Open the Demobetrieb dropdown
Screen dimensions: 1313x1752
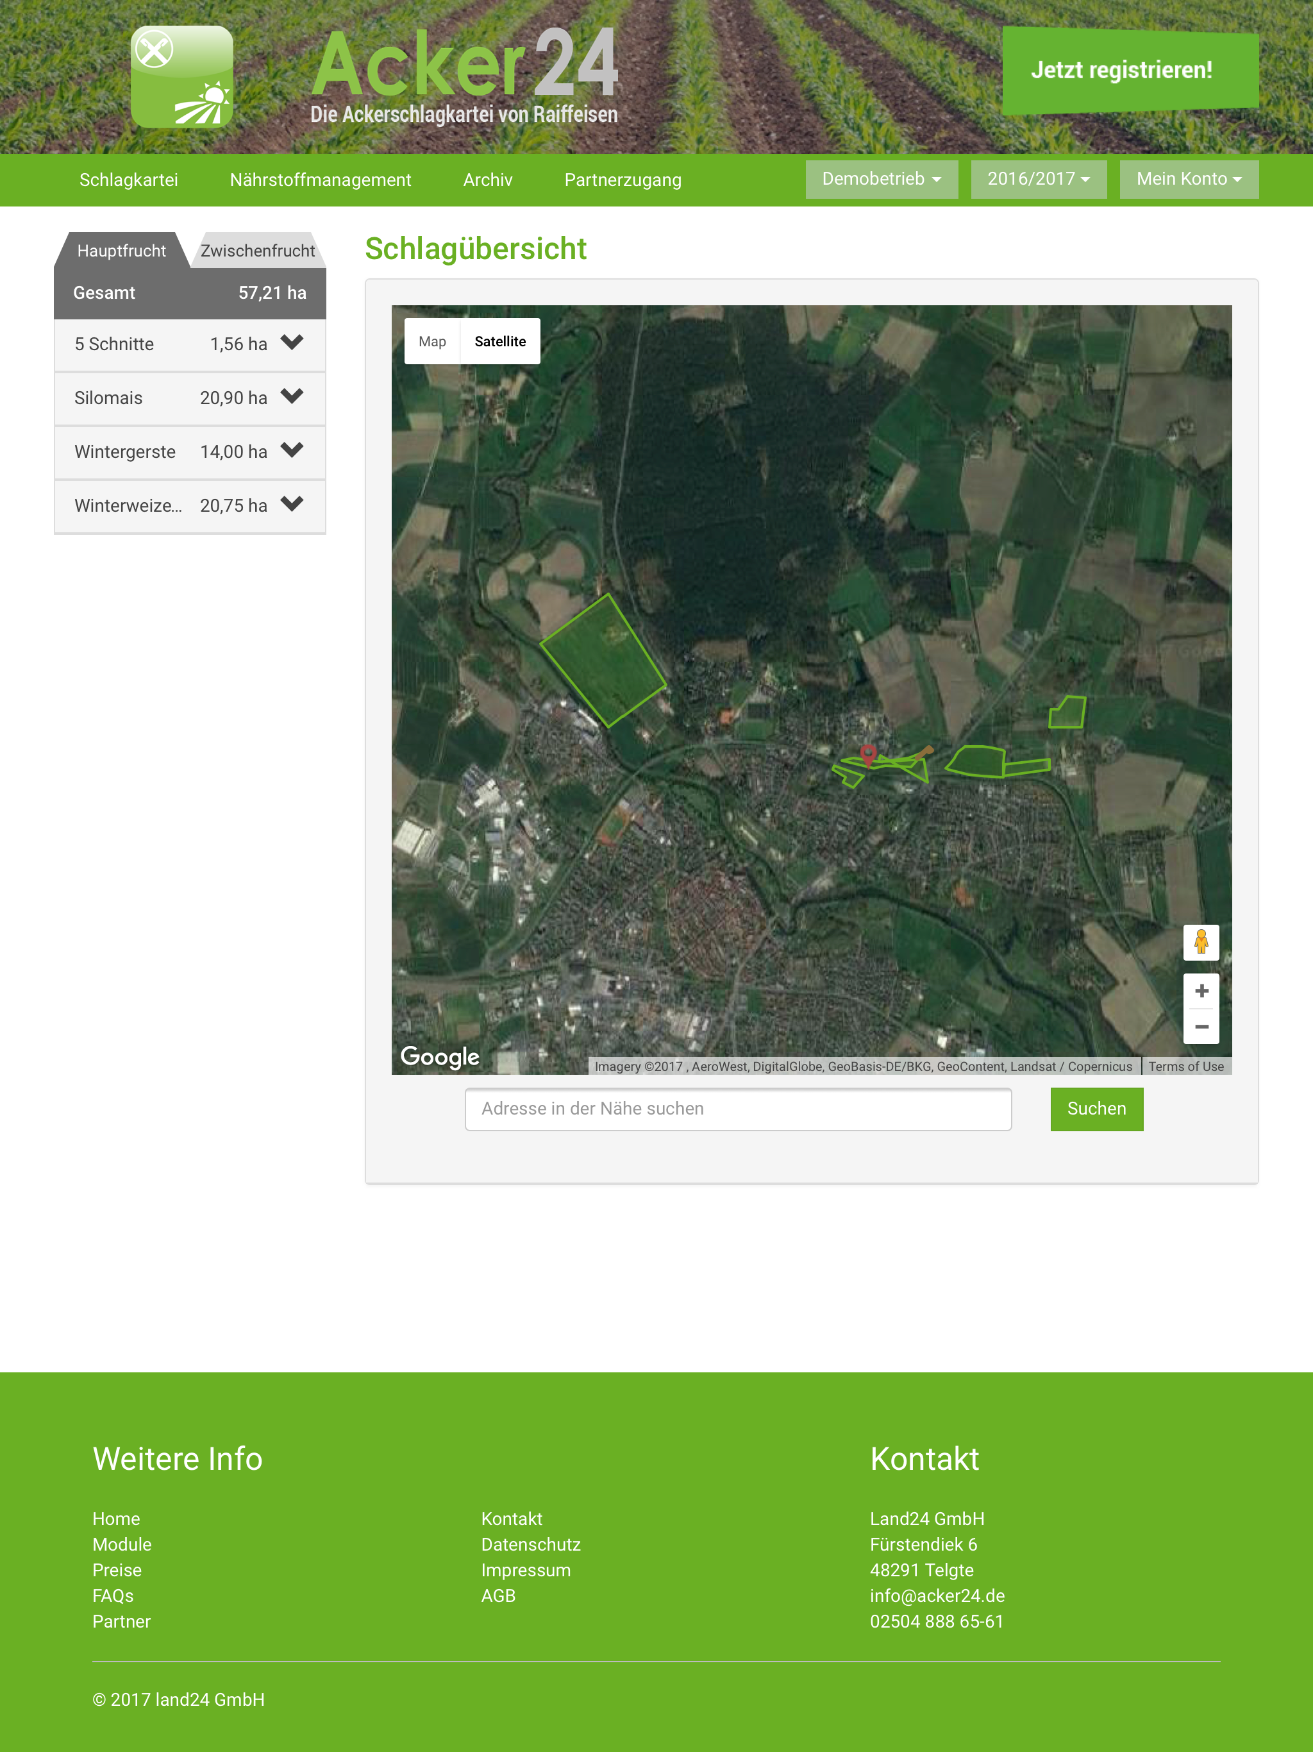[x=882, y=179]
